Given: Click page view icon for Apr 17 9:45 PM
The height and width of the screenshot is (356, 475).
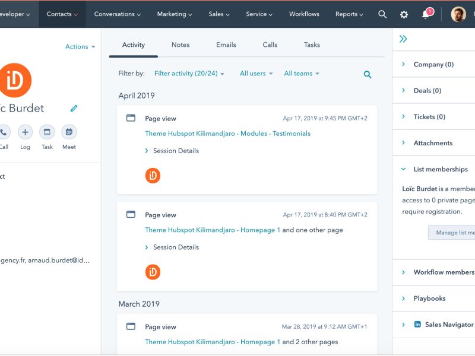Looking at the screenshot, I should click(x=131, y=117).
